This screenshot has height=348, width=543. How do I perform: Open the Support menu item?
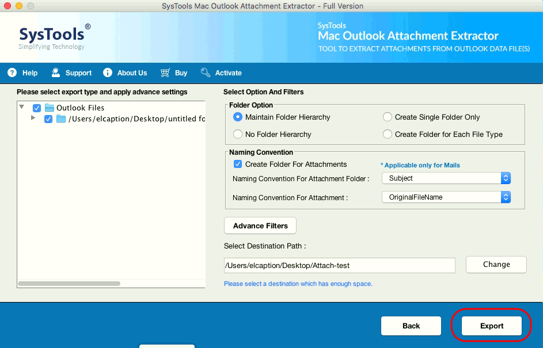(78, 73)
